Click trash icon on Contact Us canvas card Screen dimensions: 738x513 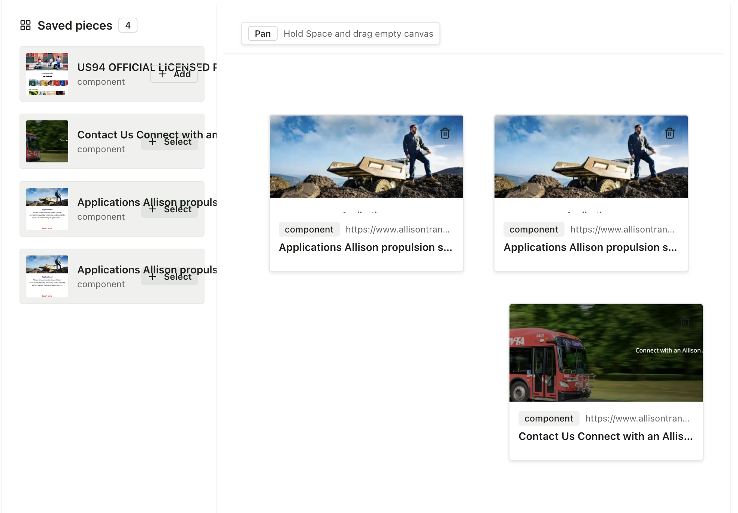point(685,322)
